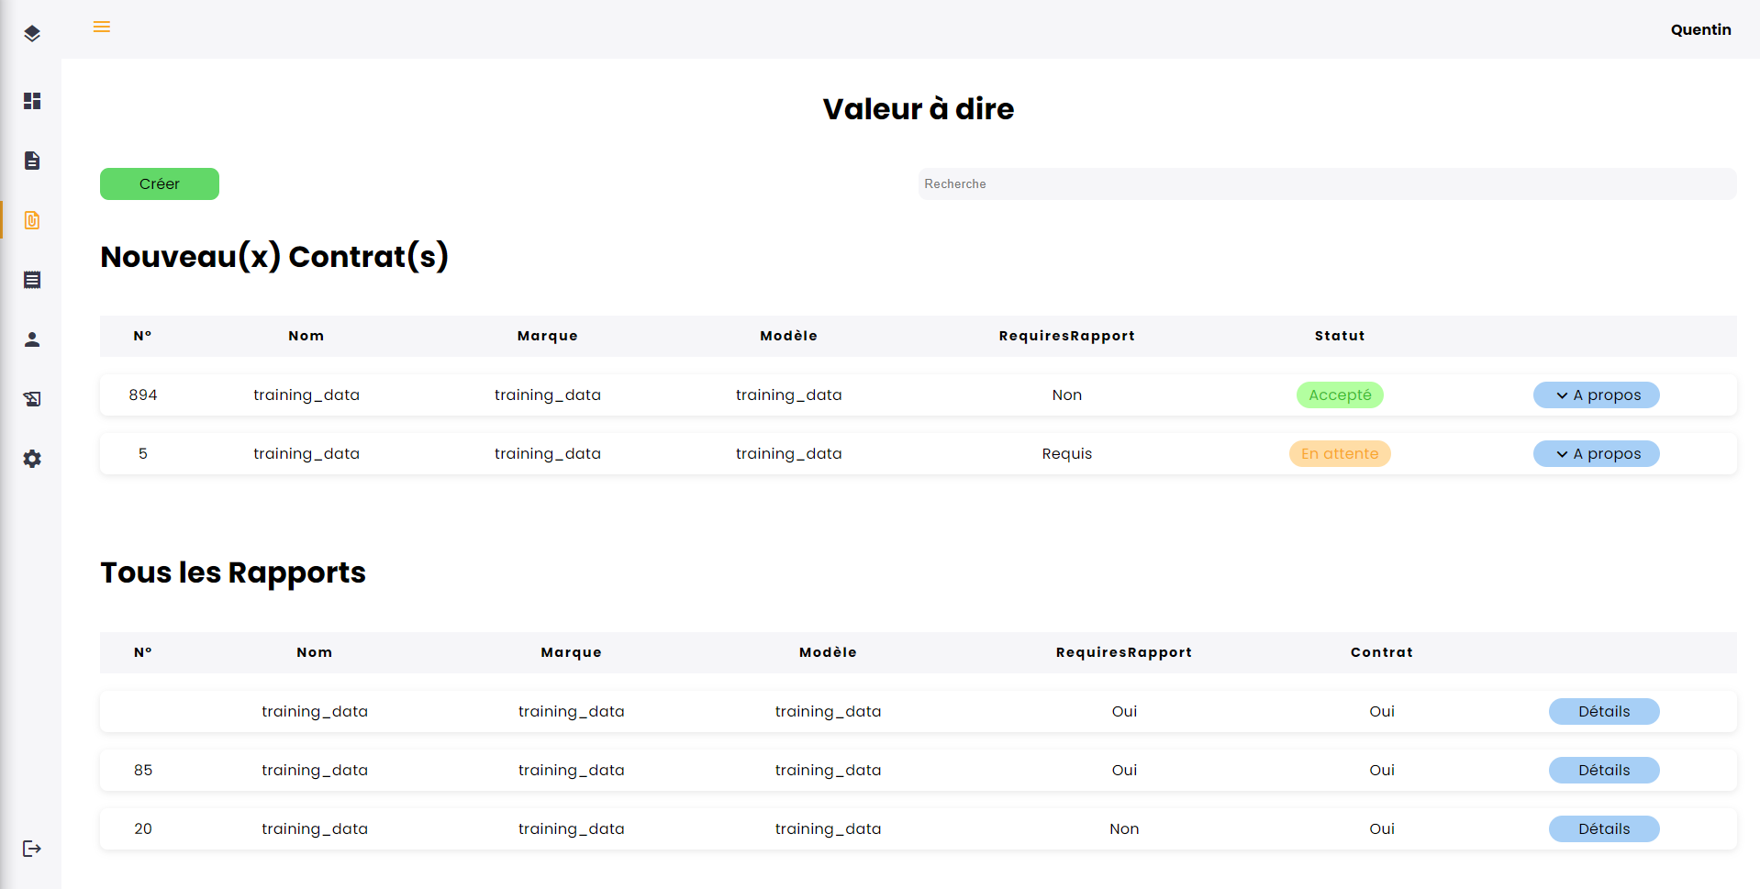This screenshot has width=1760, height=889.
Task: Select the highlighted attachment file icon
Action: pos(32,220)
